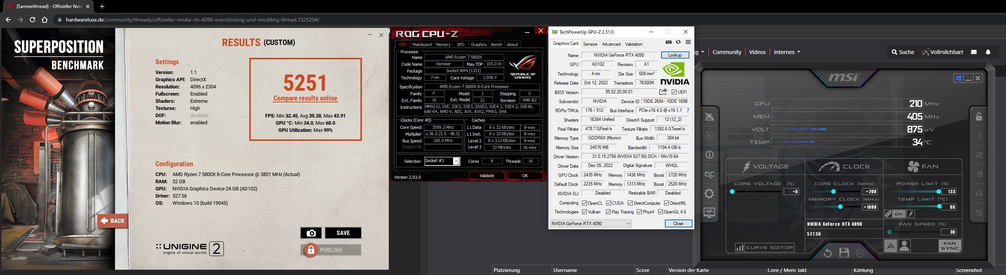Open the Memory tab in ROG CPU-Z
This screenshot has width=1006, height=275.
[x=443, y=45]
